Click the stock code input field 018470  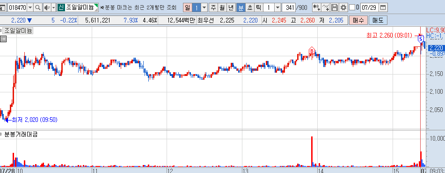tap(17, 8)
